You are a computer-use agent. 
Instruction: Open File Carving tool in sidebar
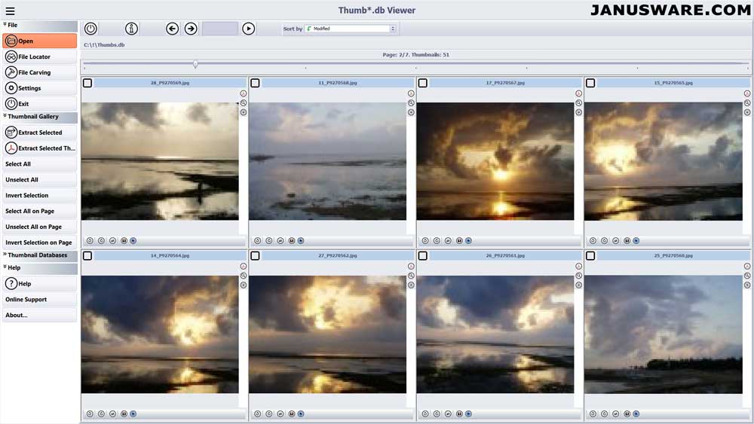pos(34,72)
